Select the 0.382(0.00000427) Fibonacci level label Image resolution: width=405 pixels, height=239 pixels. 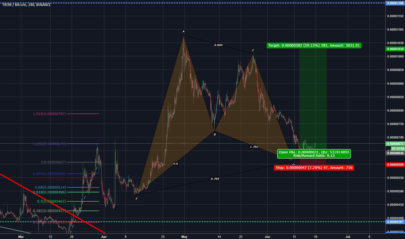50,211
